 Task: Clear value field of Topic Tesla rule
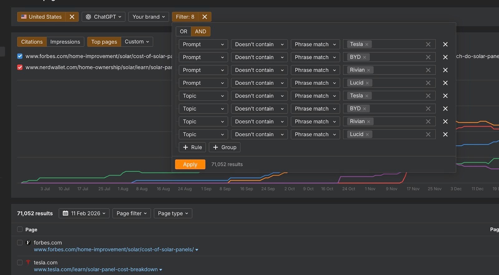coord(428,96)
